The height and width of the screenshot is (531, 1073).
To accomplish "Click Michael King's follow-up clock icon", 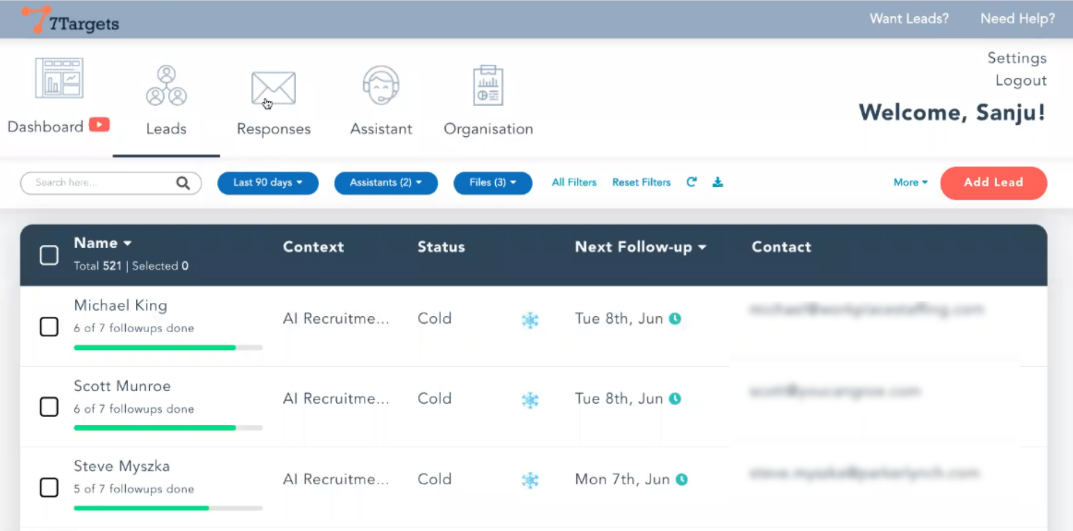I will (x=675, y=319).
